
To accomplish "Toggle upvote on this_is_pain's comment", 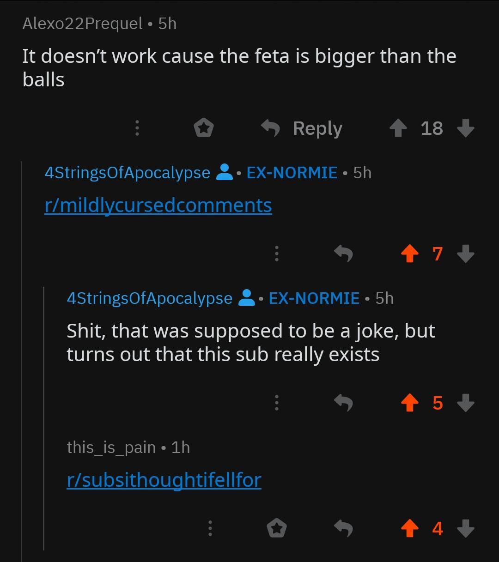I will click(x=409, y=528).
